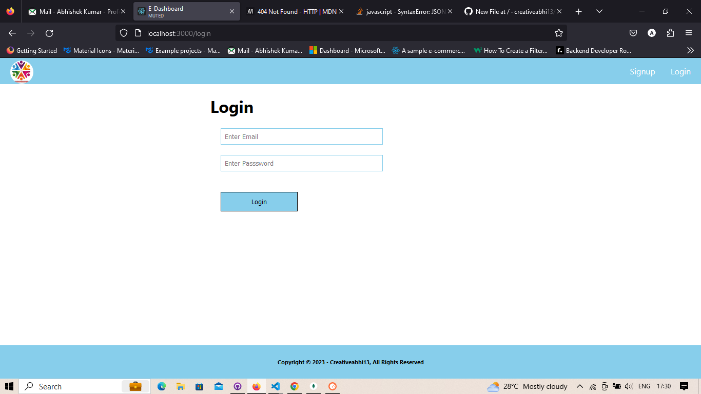Open Firefox Account icon in the toolbar

pos(652,33)
